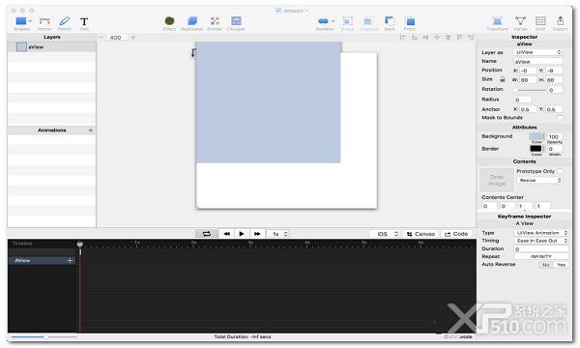Click the Boolean operations icon
The height and width of the screenshot is (348, 580).
pyautogui.click(x=323, y=21)
